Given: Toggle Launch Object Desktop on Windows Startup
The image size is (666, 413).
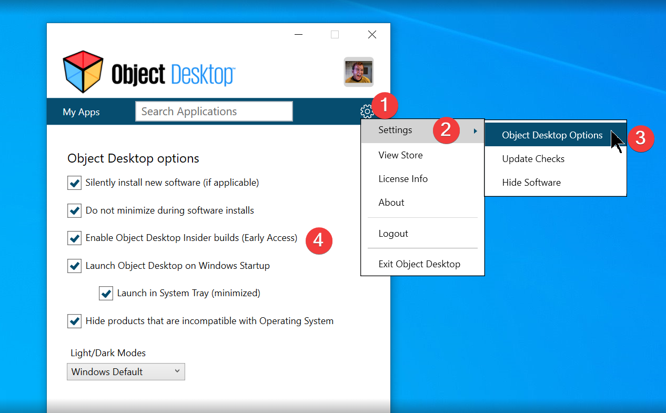Looking at the screenshot, I should (x=74, y=266).
